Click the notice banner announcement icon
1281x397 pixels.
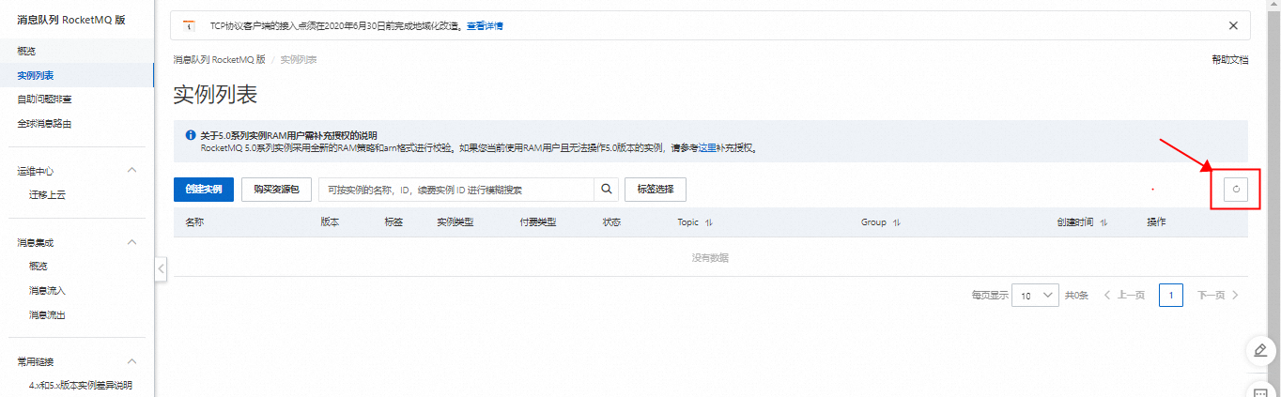(x=189, y=25)
